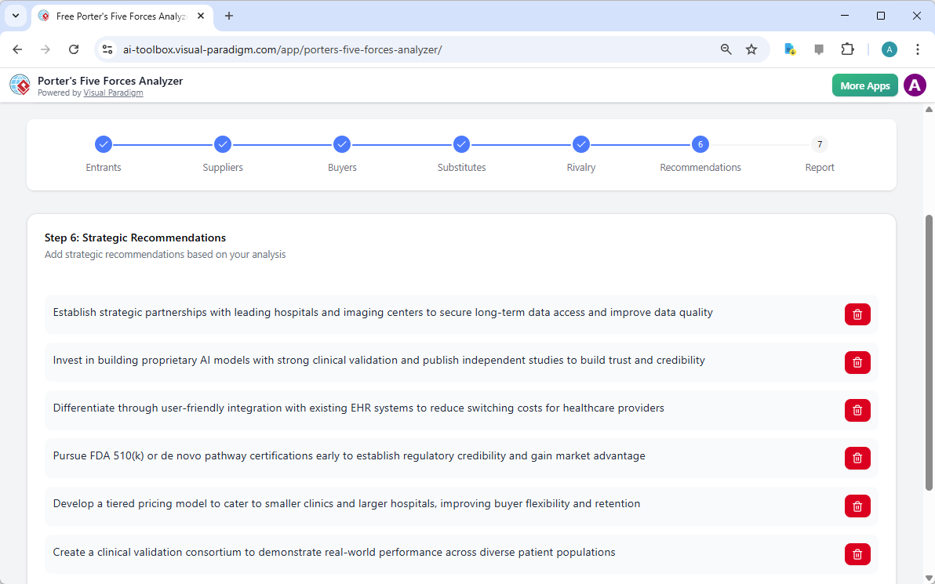Open the user avatar menu
Image resolution: width=935 pixels, height=584 pixels.
click(x=915, y=85)
